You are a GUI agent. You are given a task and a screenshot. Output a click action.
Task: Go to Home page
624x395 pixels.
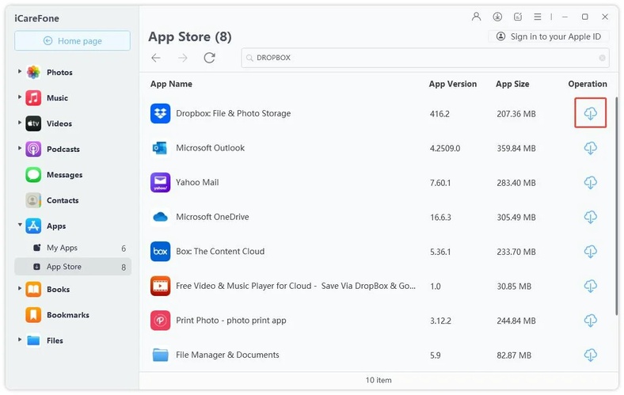72,41
